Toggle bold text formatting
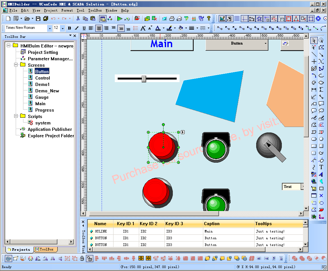This screenshot has height=271, width=328. (70, 28)
